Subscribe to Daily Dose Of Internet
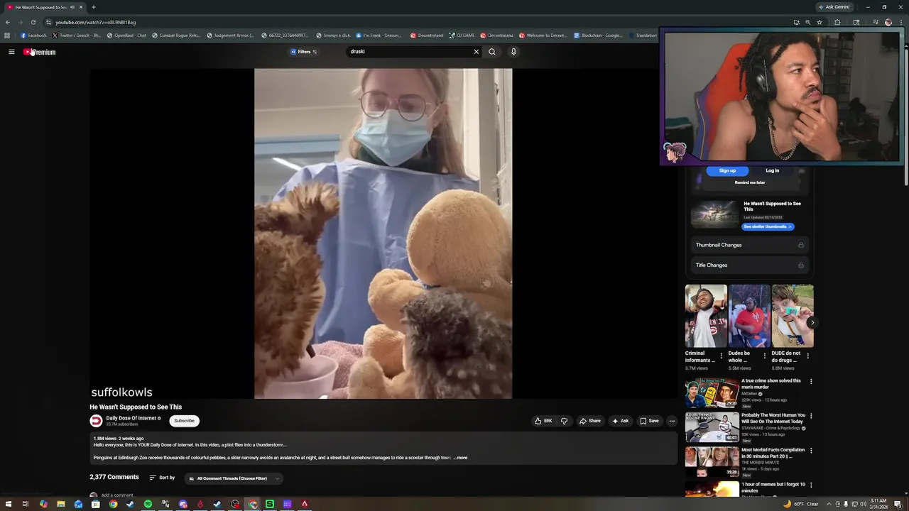The image size is (909, 511). click(184, 421)
